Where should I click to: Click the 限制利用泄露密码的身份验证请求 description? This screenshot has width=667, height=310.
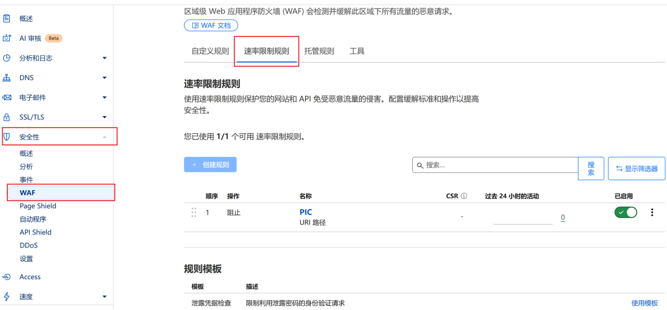(295, 303)
